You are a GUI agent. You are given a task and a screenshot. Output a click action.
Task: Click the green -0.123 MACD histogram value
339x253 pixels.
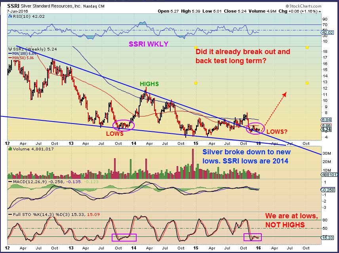pyautogui.click(x=91, y=182)
